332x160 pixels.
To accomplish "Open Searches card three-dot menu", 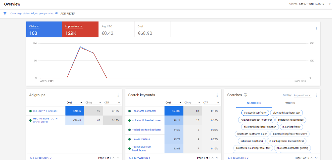I will (x=316, y=95).
